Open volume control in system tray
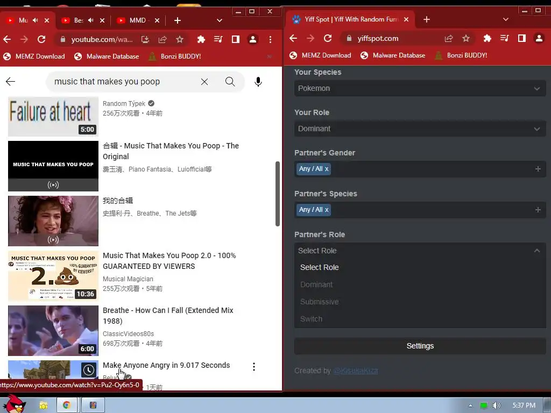The image size is (551, 413). click(x=496, y=405)
